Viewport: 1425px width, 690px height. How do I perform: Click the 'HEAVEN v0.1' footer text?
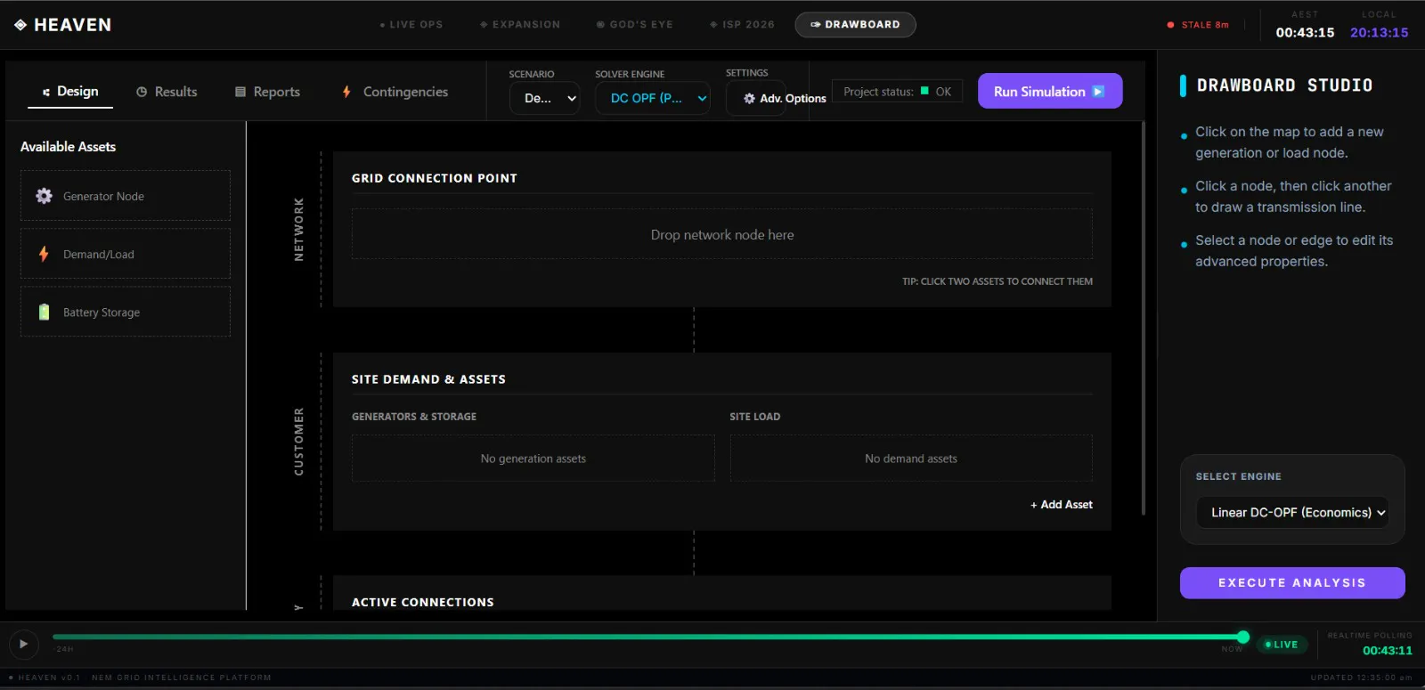click(49, 678)
